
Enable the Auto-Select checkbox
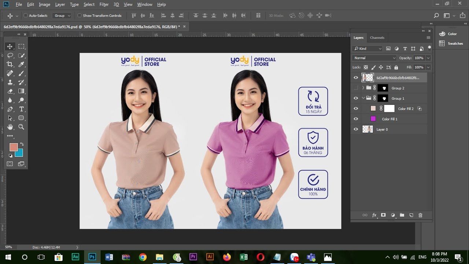pyautogui.click(x=26, y=16)
